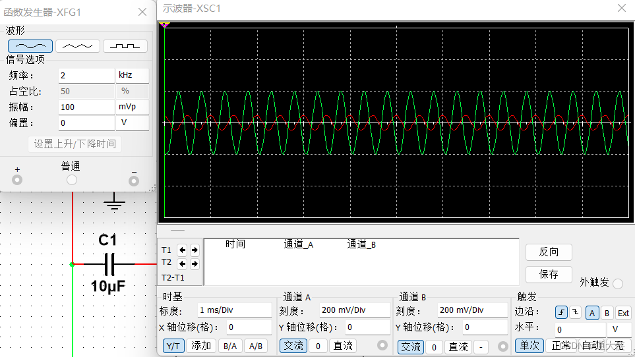Close the oscilloscope XSC1 window

coord(622,8)
